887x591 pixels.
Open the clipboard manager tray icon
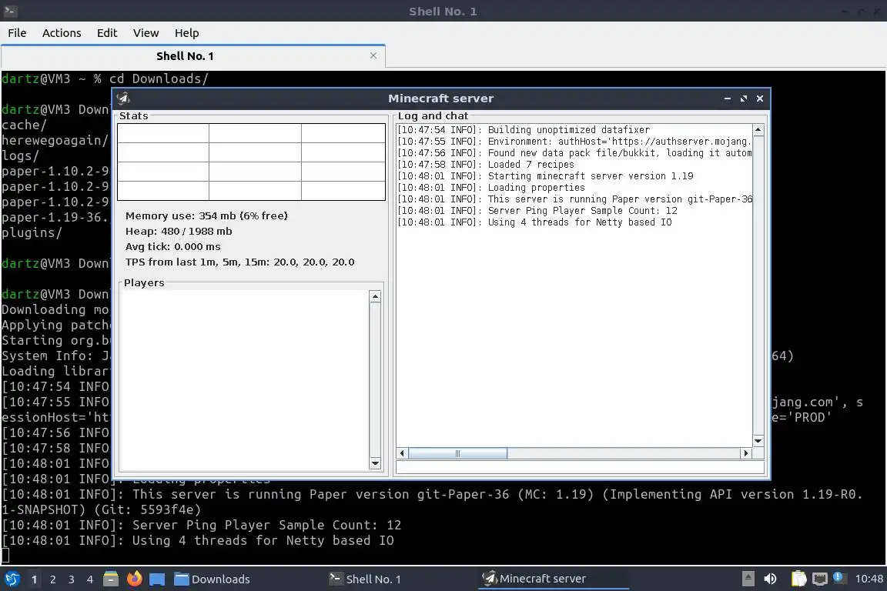(x=798, y=579)
